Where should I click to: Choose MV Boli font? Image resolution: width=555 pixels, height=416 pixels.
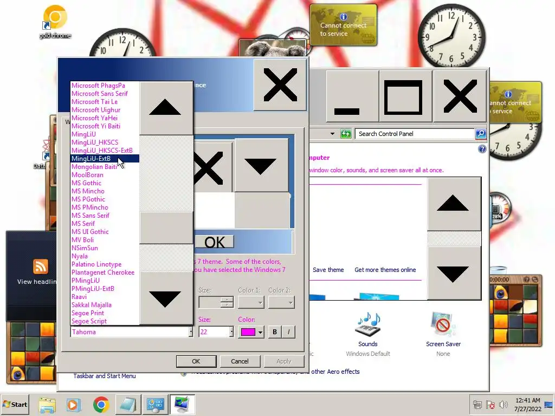click(105, 240)
